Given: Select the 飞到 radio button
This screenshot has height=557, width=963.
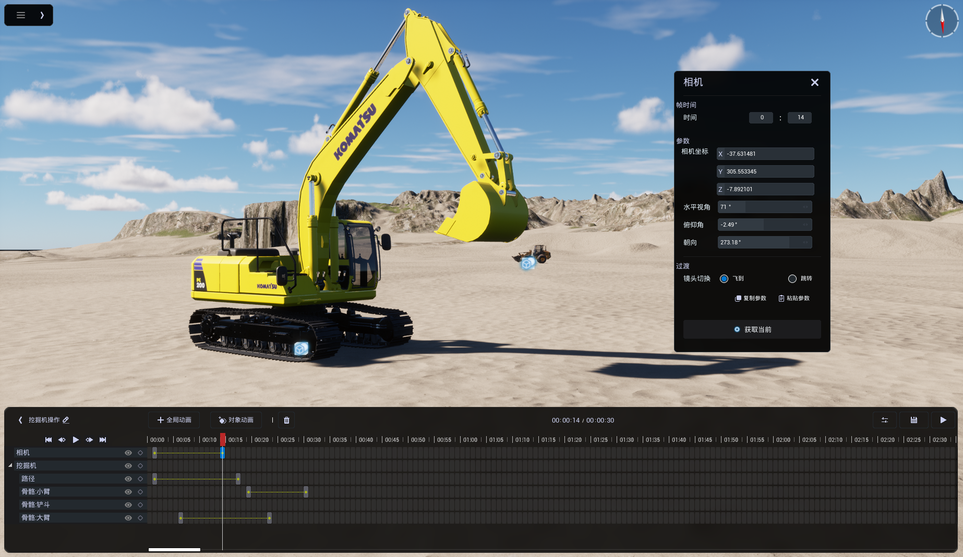Looking at the screenshot, I should [724, 279].
